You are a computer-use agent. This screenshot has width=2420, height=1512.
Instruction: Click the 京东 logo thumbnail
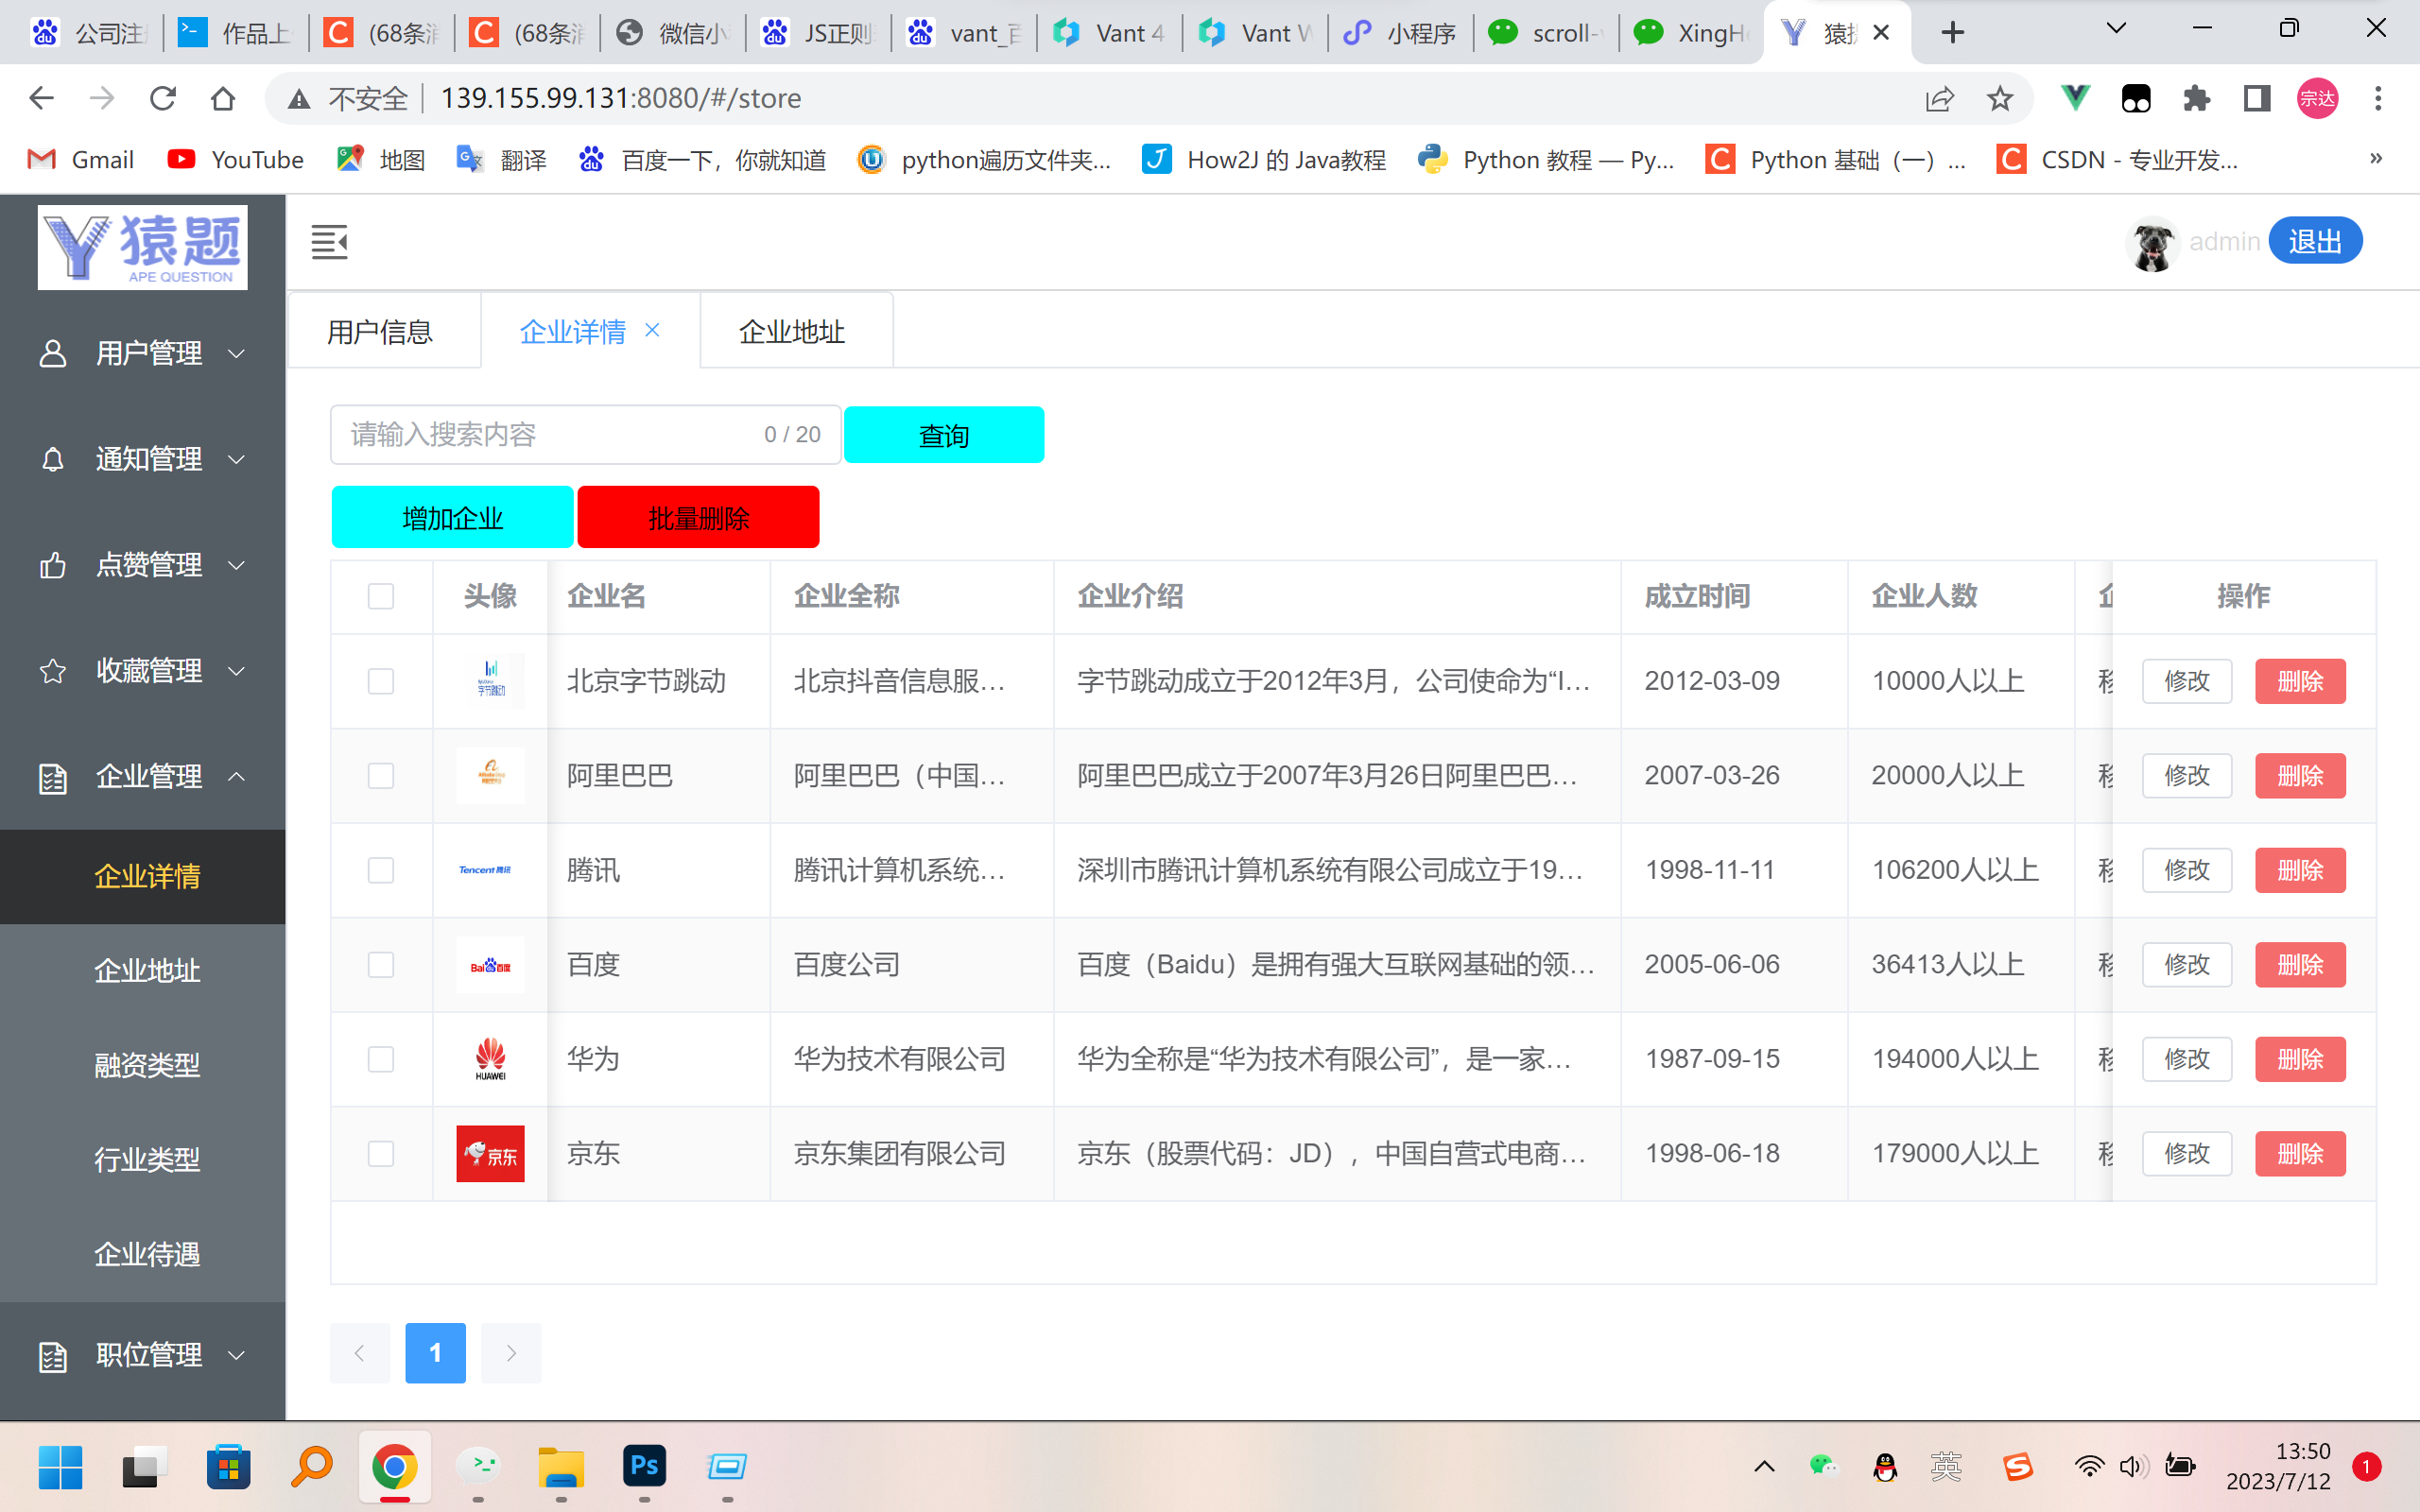[490, 1153]
